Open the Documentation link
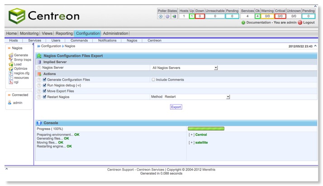Screen dimensions: 323x186 click(x=258, y=23)
